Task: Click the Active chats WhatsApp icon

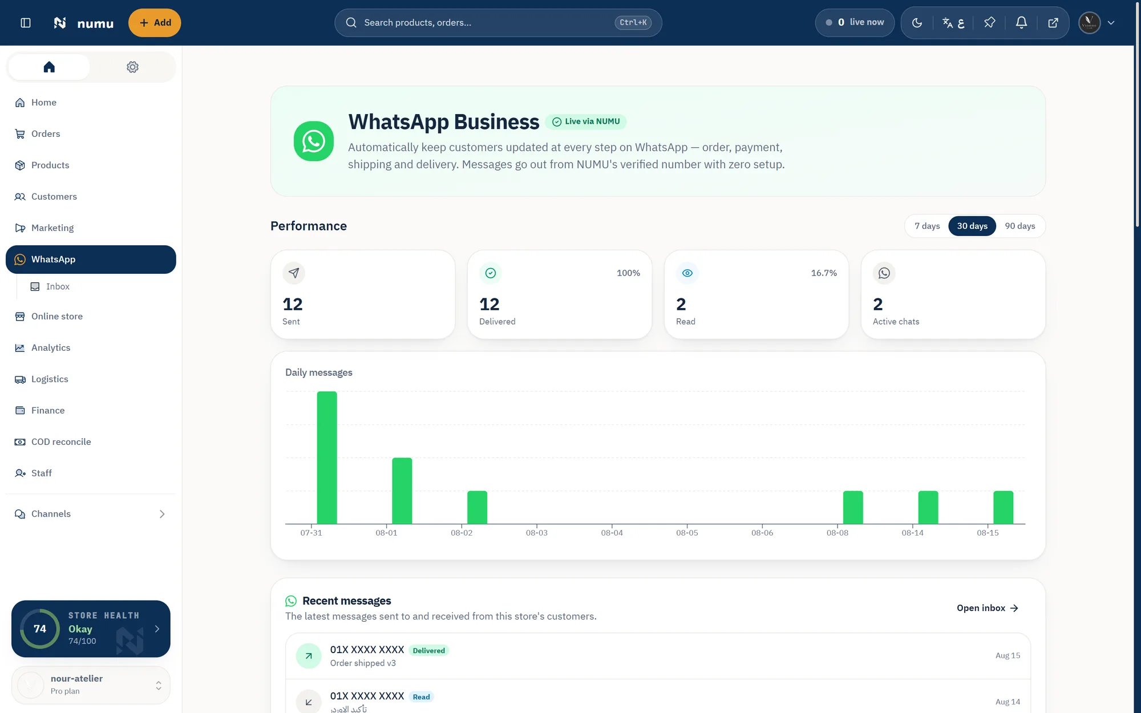Action: tap(884, 273)
